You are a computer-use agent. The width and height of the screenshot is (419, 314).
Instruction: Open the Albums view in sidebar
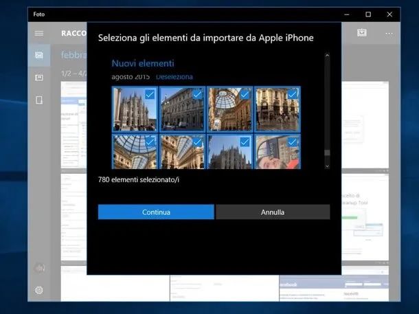39,78
